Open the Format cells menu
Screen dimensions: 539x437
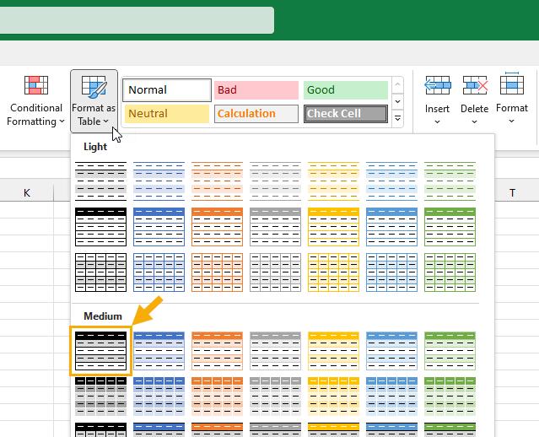pyautogui.click(x=512, y=99)
